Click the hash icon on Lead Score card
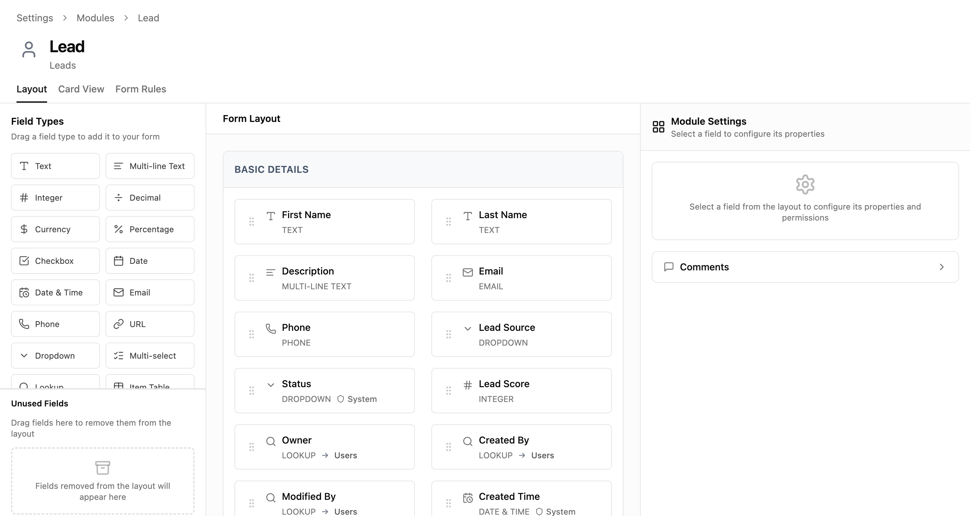 [468, 385]
